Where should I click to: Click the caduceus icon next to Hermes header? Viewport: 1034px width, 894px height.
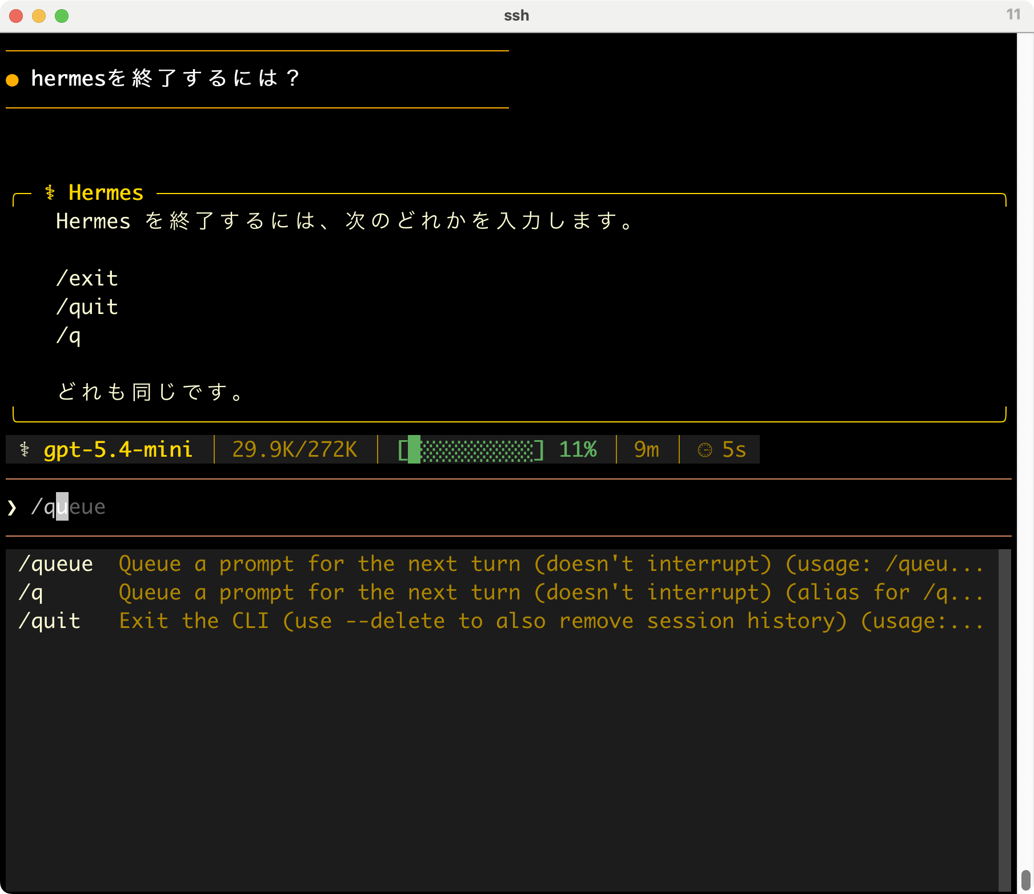tap(50, 193)
